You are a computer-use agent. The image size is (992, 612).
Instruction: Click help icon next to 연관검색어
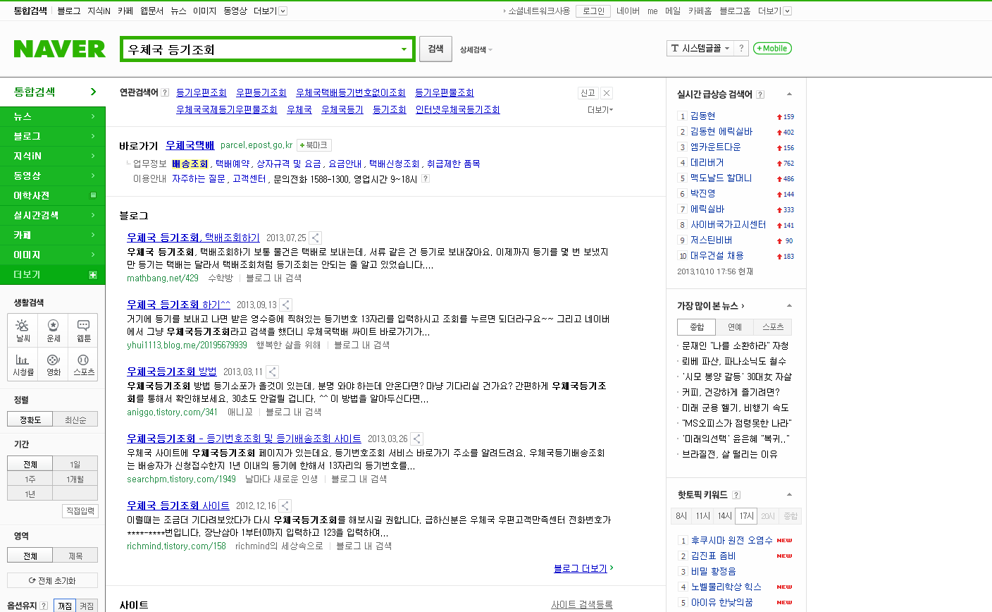165,92
